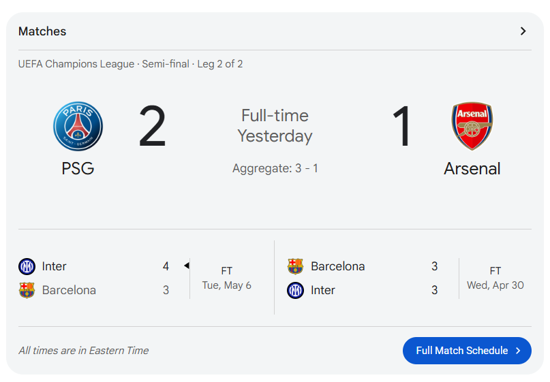Click the Aggregate: 3 - 1 text

tap(275, 168)
